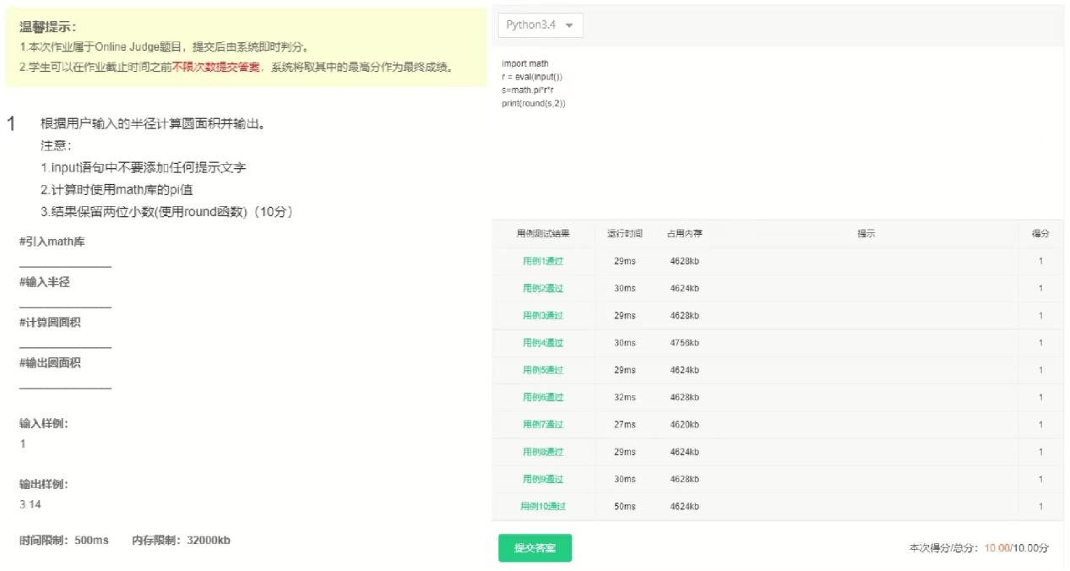
Task: Click the blank under #计算圆面积
Action: click(65, 345)
